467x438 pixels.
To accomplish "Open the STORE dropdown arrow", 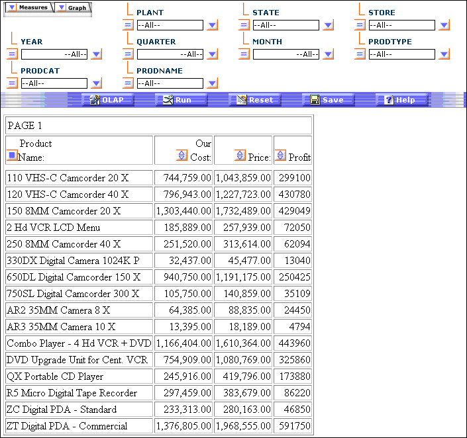I will coord(444,25).
